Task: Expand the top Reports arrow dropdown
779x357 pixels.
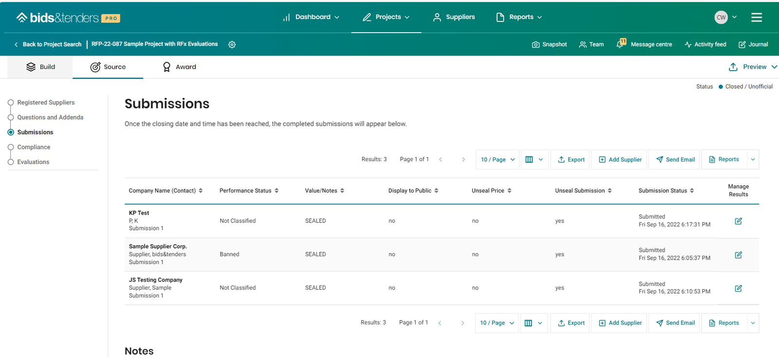Action: click(x=753, y=159)
